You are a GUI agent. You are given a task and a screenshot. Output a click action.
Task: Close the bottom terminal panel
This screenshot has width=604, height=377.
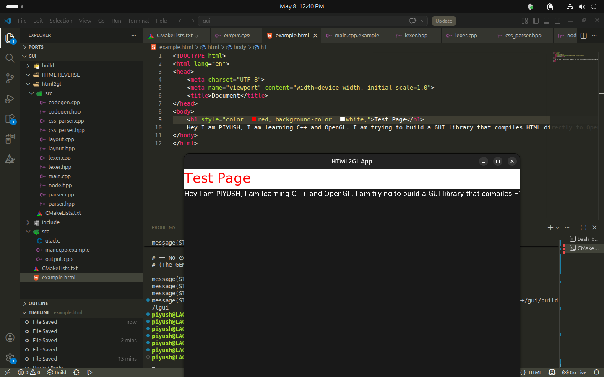[x=594, y=227]
